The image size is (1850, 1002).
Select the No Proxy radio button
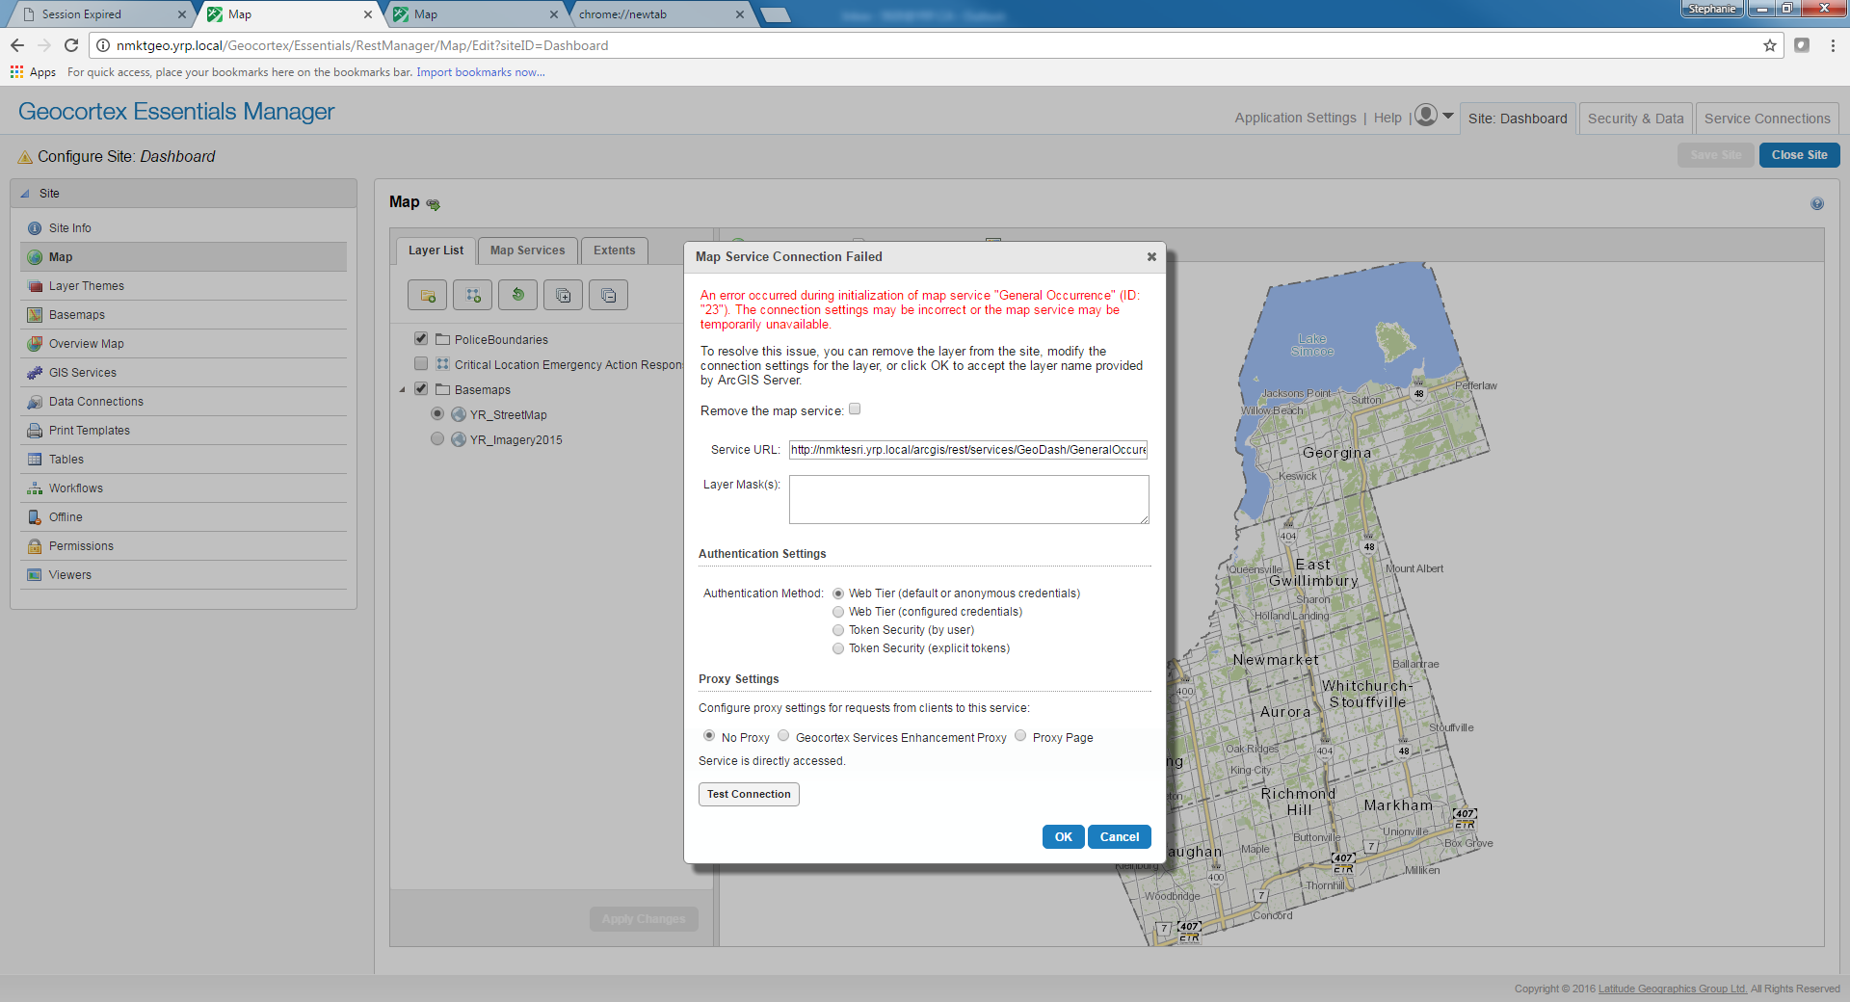pyautogui.click(x=709, y=736)
